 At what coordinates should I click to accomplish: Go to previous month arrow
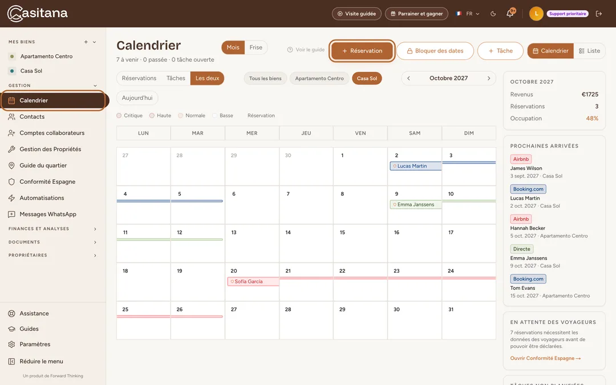pos(408,78)
